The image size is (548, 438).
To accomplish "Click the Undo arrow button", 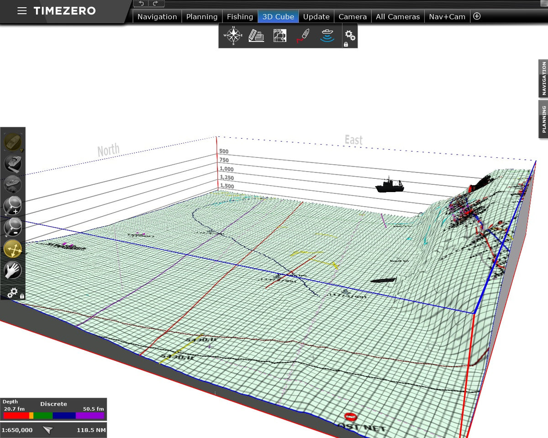I will (x=141, y=4).
